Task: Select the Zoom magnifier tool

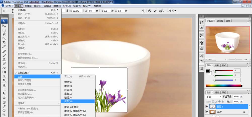Action: (x=4, y=114)
